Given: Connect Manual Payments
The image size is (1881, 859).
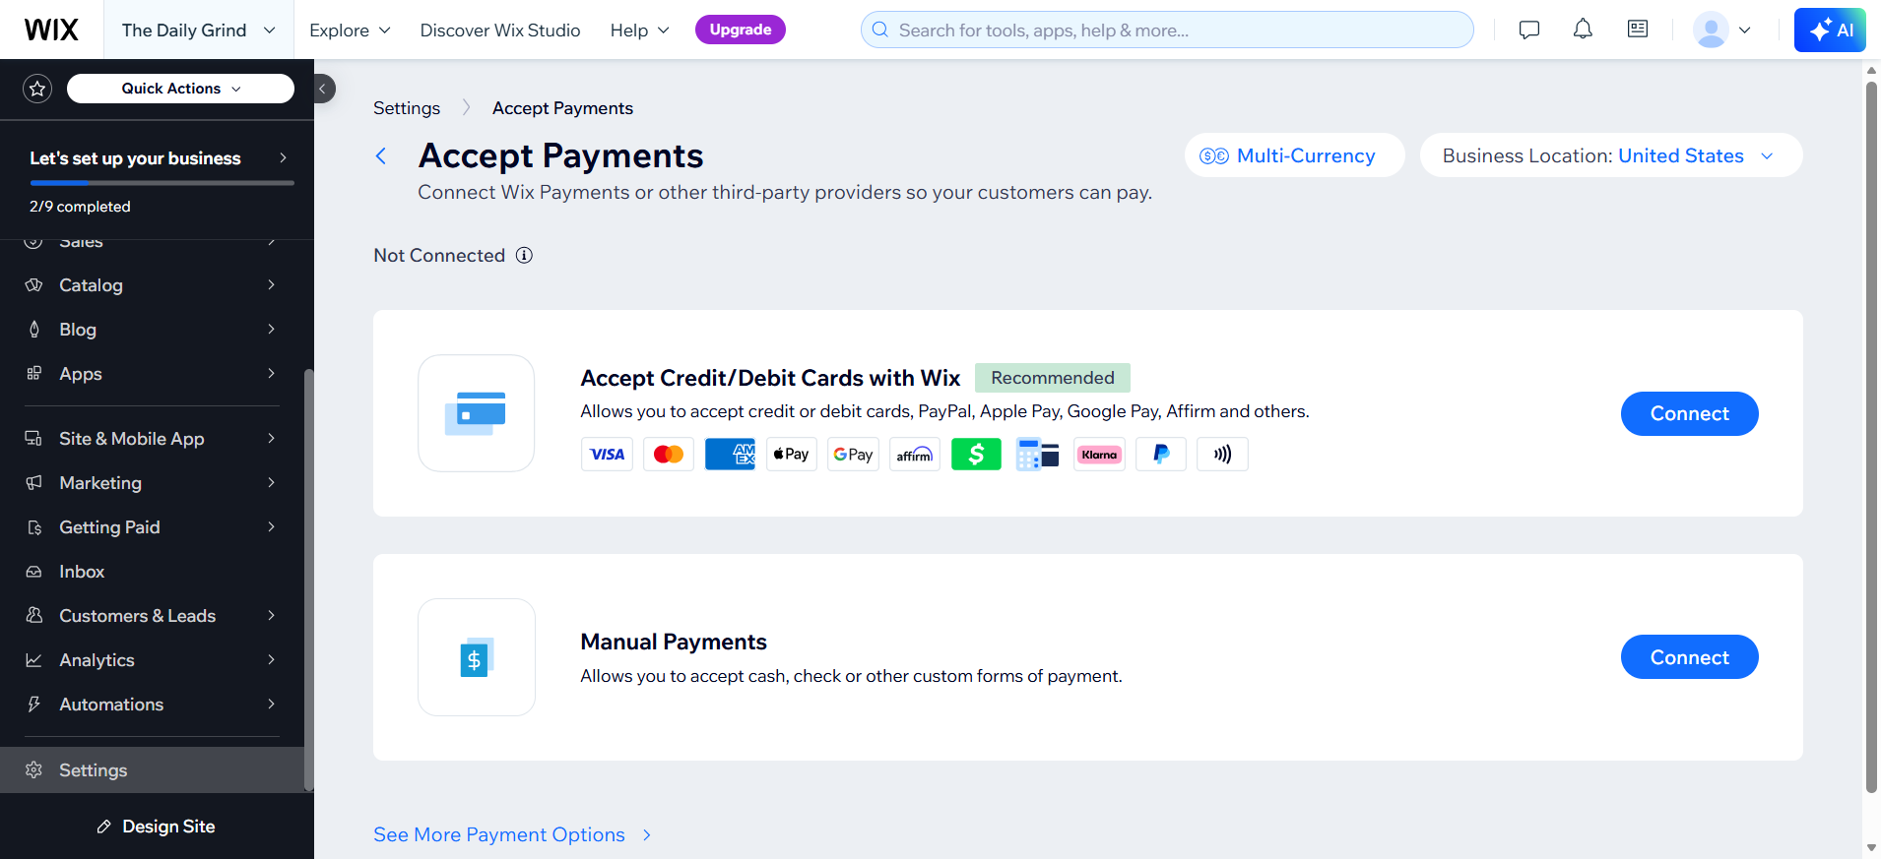Looking at the screenshot, I should coord(1689,657).
